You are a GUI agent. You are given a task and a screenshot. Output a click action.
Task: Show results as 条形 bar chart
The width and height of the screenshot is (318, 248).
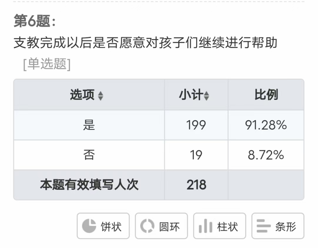click(278, 226)
